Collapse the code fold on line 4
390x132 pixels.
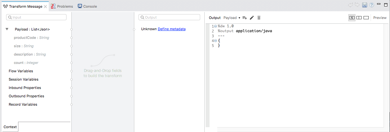point(215,41)
